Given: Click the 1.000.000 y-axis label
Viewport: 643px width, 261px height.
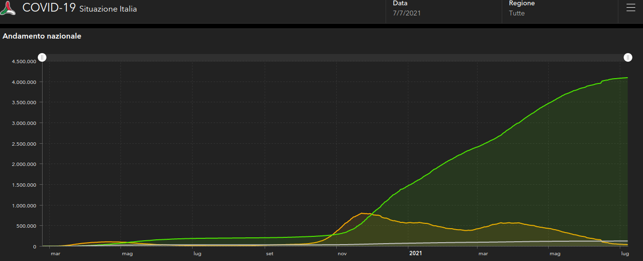Looking at the screenshot, I should point(24,206).
